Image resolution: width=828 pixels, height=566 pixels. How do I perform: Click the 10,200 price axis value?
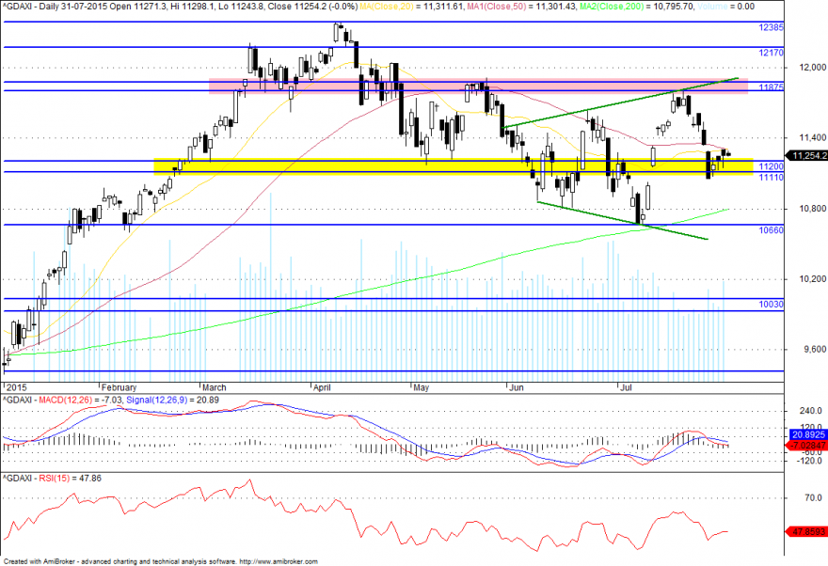coord(813,279)
